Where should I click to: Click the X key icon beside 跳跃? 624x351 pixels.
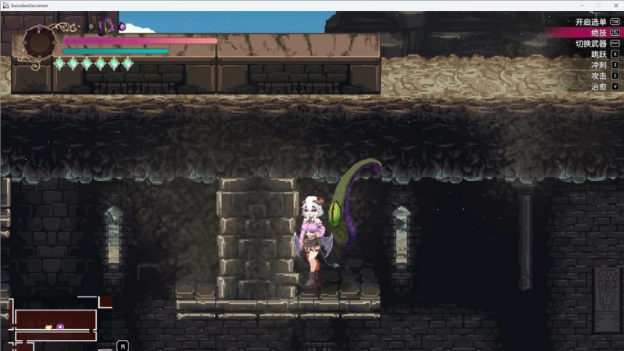[x=615, y=54]
